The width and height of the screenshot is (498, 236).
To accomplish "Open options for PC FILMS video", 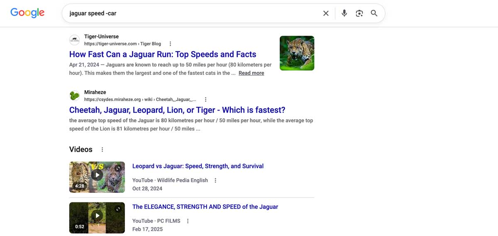I will [x=188, y=221].
